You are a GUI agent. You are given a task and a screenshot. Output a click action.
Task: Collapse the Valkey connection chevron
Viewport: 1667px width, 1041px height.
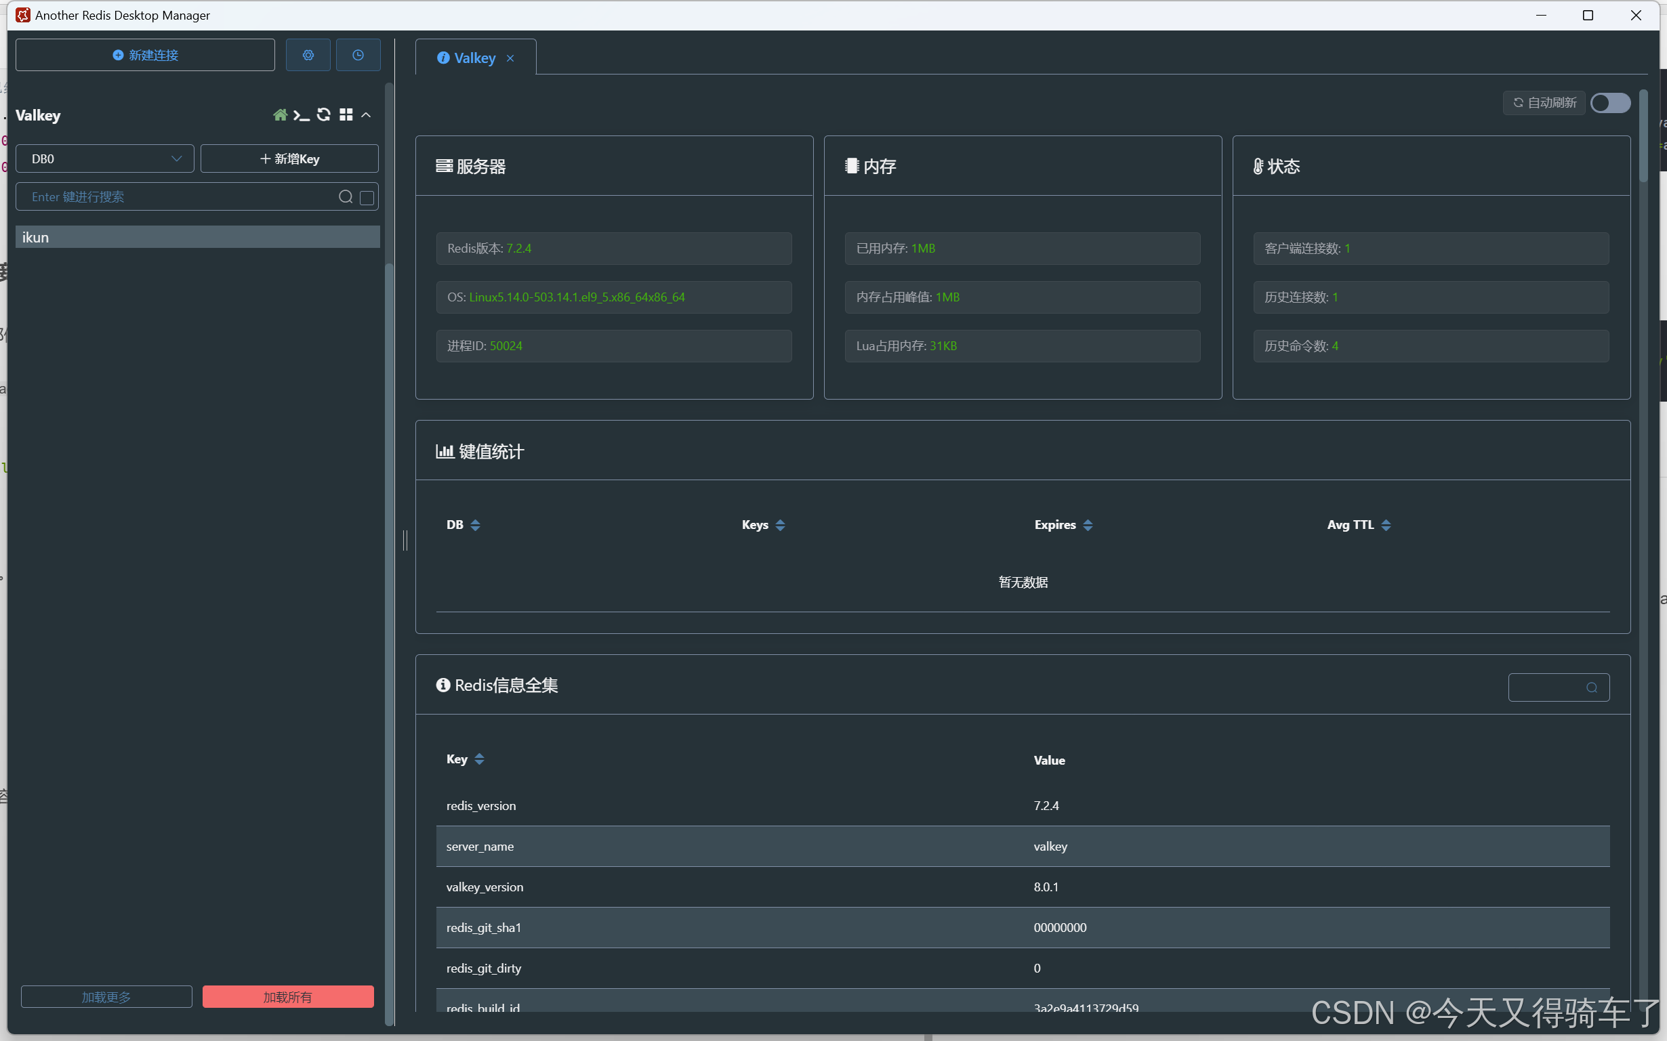[367, 115]
